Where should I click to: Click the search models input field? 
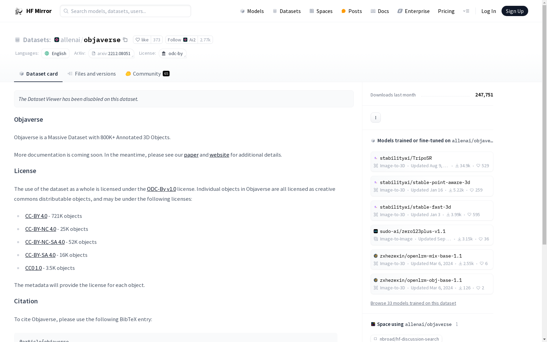125,11
